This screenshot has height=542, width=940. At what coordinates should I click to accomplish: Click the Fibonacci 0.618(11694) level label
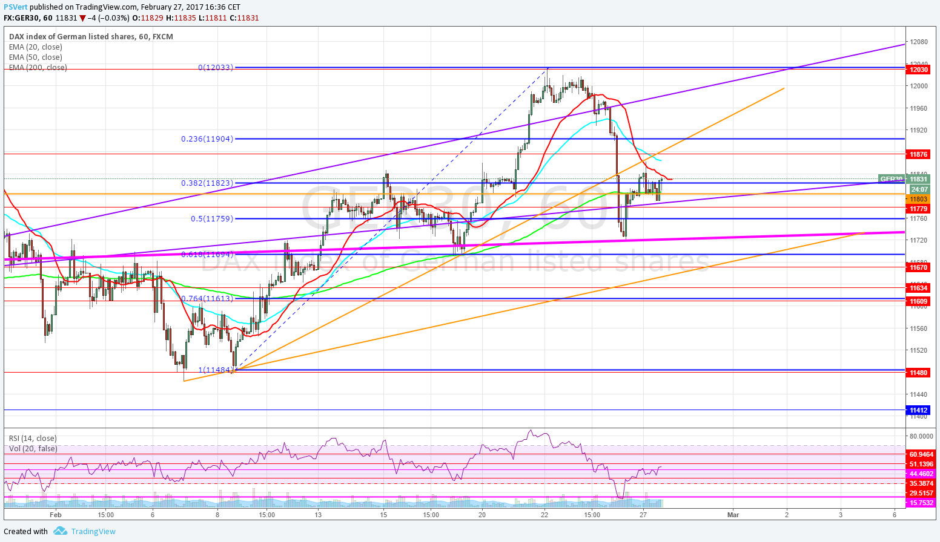pos(207,254)
